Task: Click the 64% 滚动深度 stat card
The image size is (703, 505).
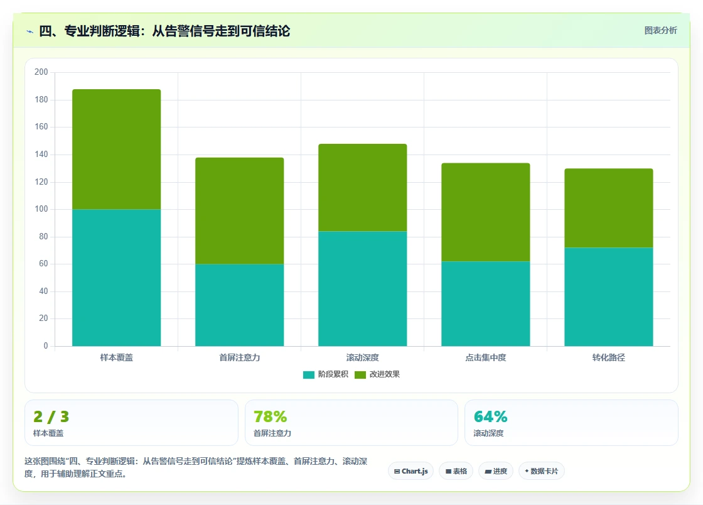Action: pyautogui.click(x=572, y=423)
